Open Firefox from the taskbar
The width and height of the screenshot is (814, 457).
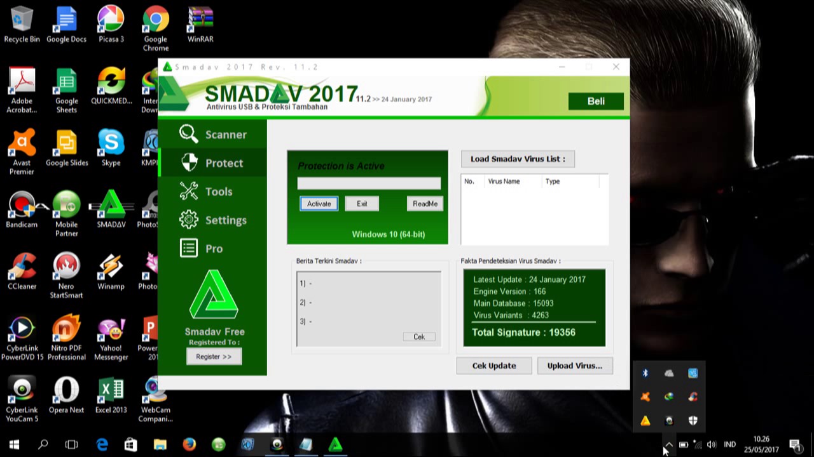[189, 444]
